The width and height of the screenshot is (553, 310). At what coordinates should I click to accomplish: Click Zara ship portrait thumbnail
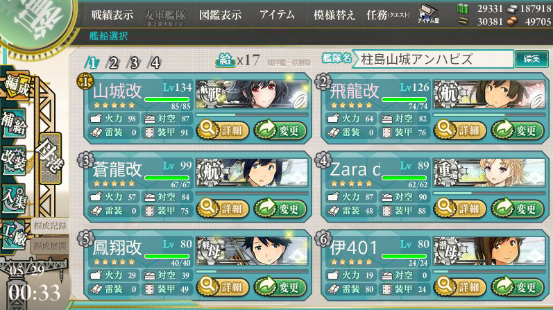[490, 173]
